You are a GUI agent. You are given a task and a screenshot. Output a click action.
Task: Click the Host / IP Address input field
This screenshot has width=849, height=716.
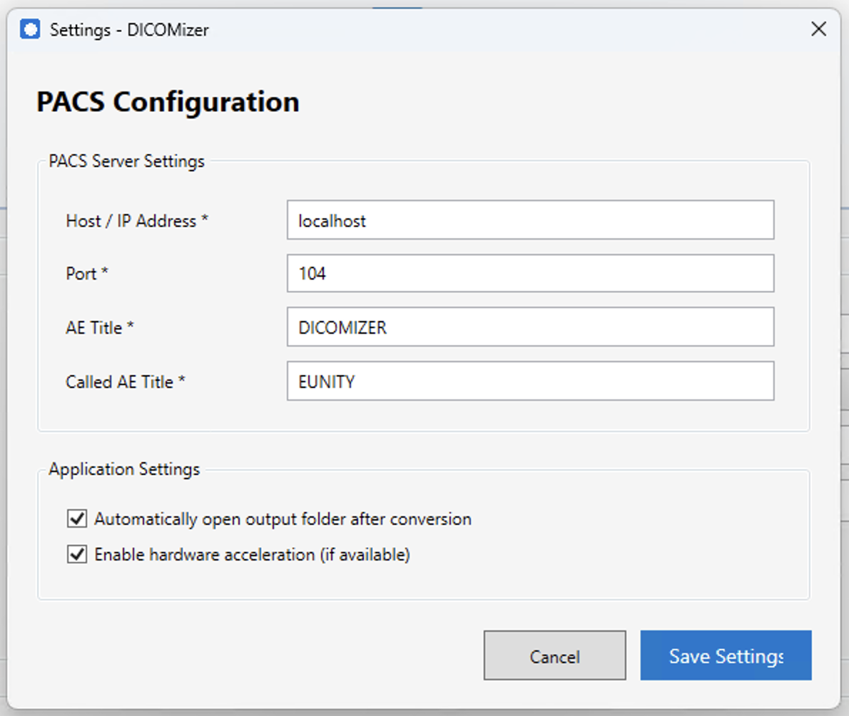click(530, 220)
